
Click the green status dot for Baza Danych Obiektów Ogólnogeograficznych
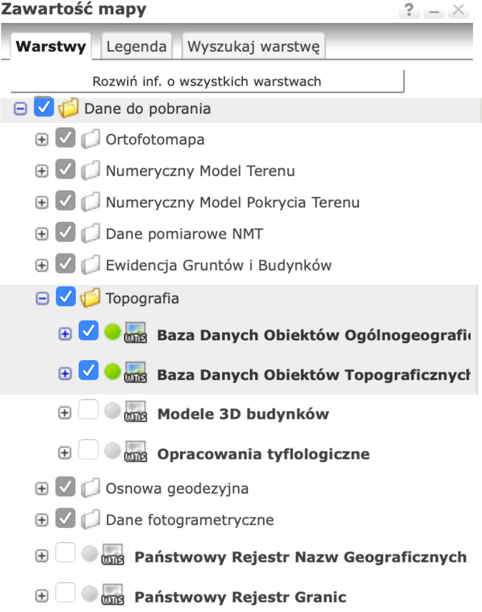click(x=112, y=332)
